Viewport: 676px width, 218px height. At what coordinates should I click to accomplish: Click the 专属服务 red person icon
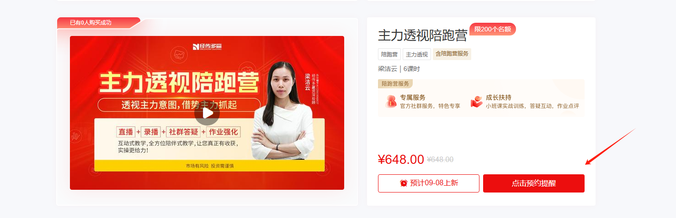(x=391, y=101)
